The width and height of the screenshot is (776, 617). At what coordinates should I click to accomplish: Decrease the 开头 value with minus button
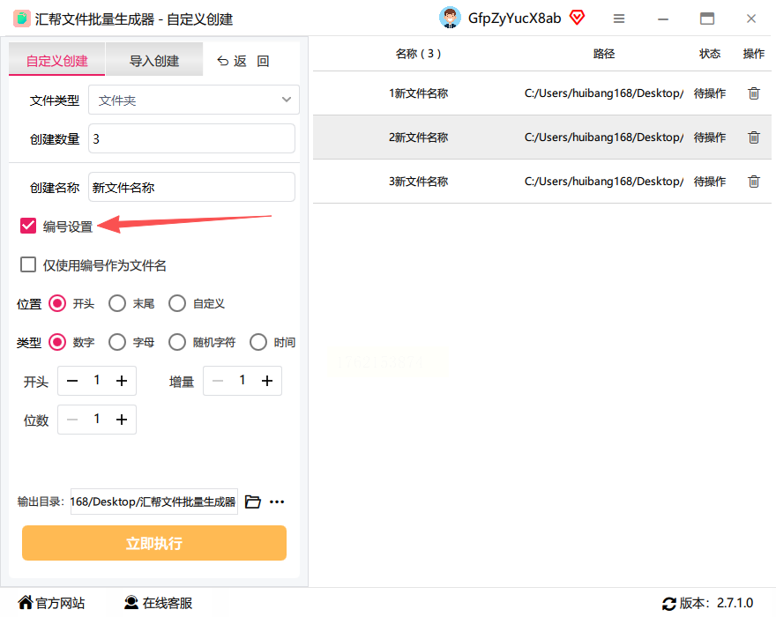(x=72, y=381)
